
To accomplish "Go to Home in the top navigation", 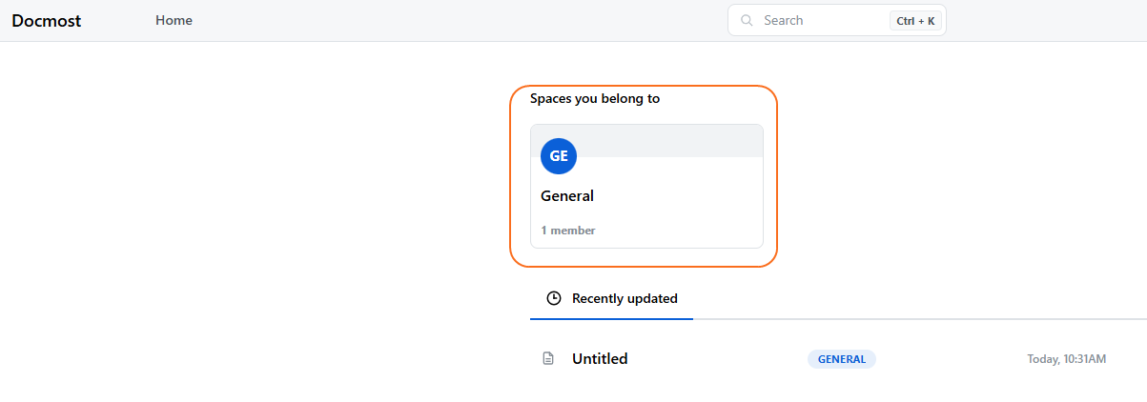I will pos(174,20).
